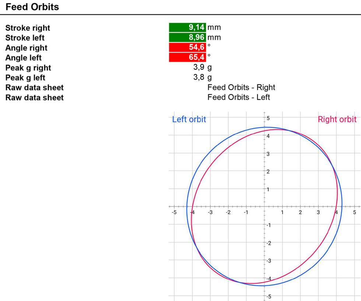Click the Peak g left value 3,8
361x301 pixels.
tap(199, 77)
